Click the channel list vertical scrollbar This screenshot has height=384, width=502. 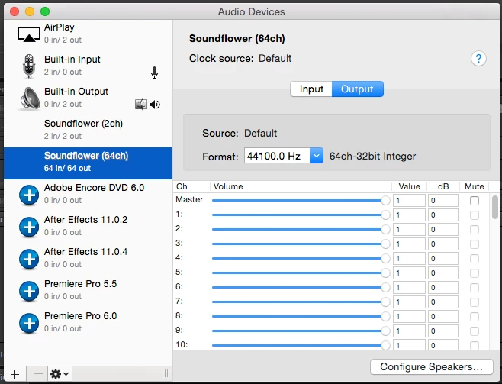(495, 207)
